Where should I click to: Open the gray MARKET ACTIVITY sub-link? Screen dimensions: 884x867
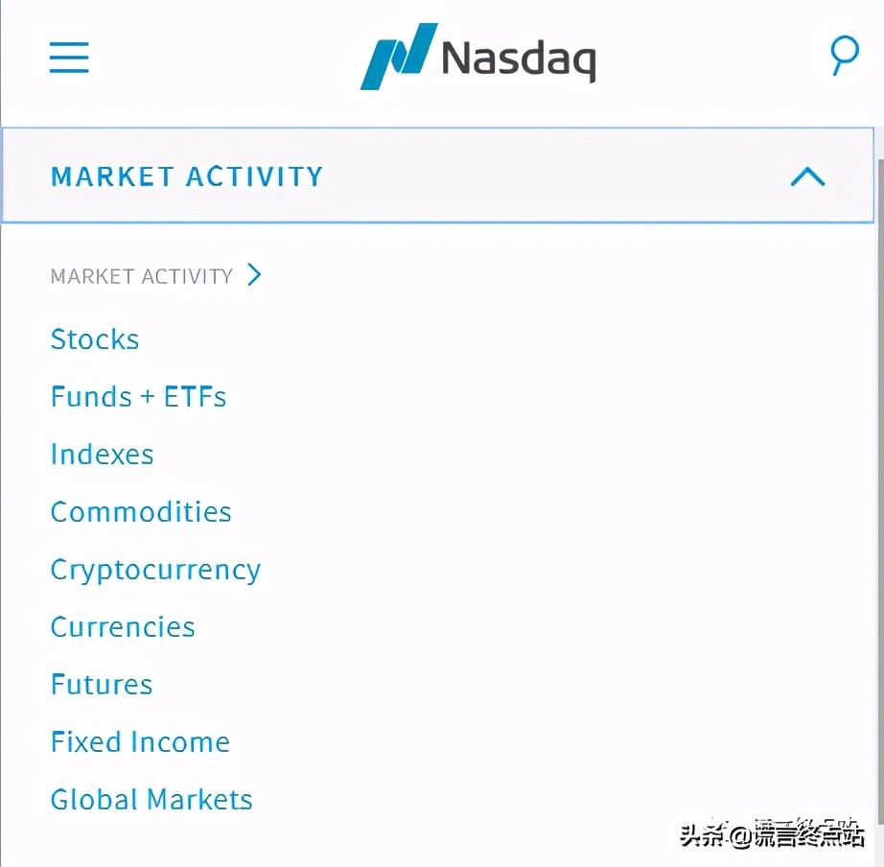click(141, 276)
